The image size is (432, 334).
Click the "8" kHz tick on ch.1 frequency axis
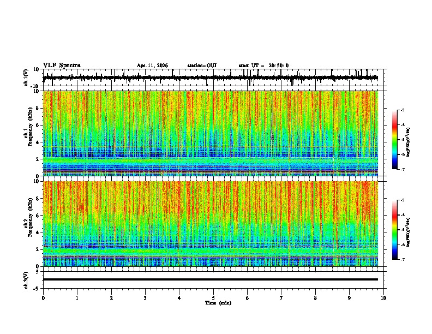pyautogui.click(x=38, y=108)
